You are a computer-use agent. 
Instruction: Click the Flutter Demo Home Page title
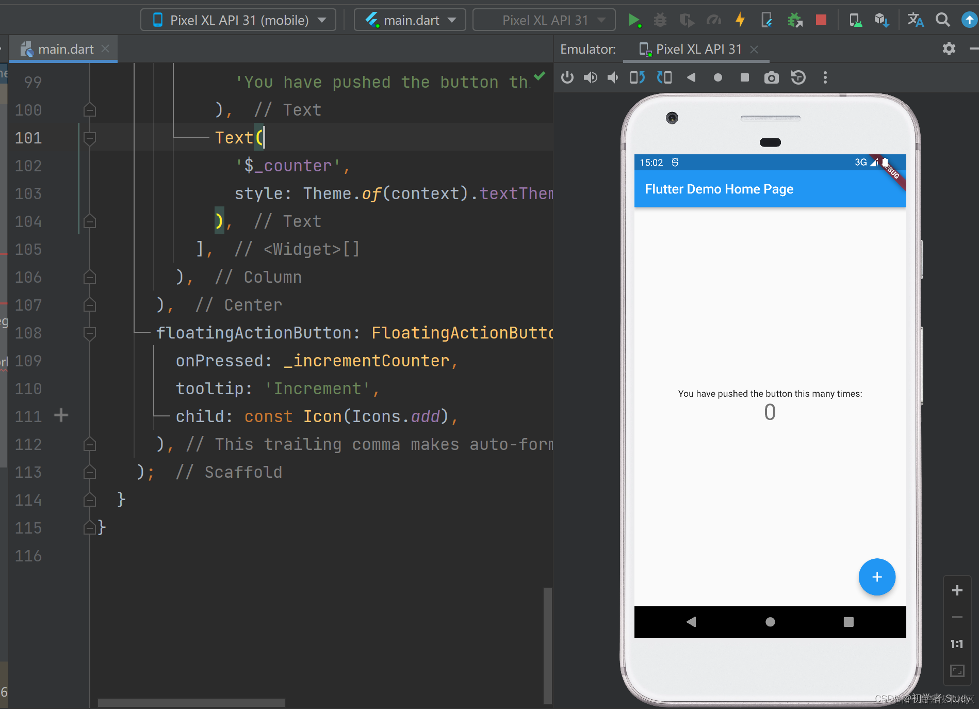[x=719, y=189]
